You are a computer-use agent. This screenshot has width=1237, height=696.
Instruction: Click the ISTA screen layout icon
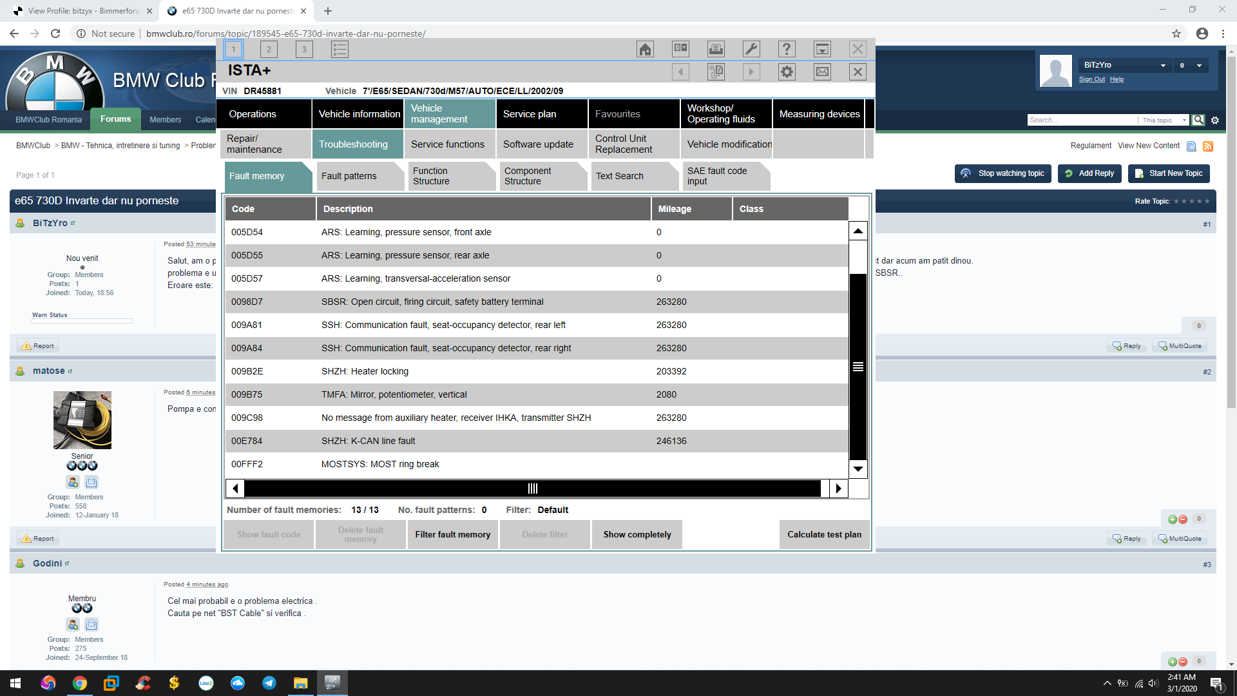[x=680, y=49]
